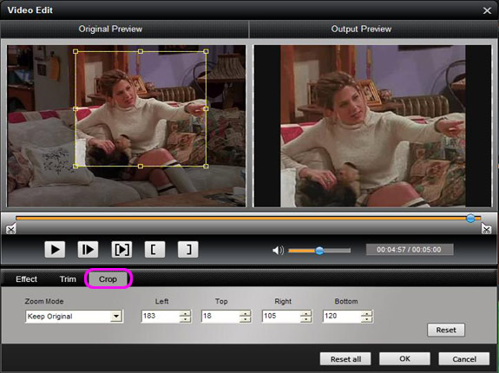Click the Play Selection bracketed play button
499x373 pixels.
coord(121,250)
